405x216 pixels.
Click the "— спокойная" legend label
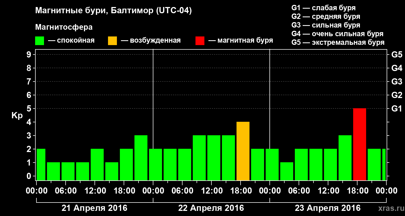click(71, 41)
